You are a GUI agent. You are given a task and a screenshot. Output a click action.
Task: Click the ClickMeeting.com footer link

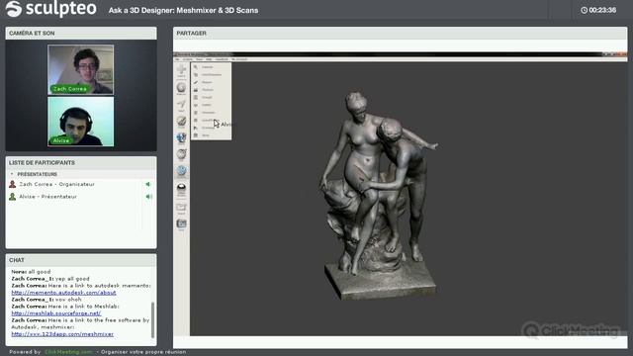(x=68, y=352)
